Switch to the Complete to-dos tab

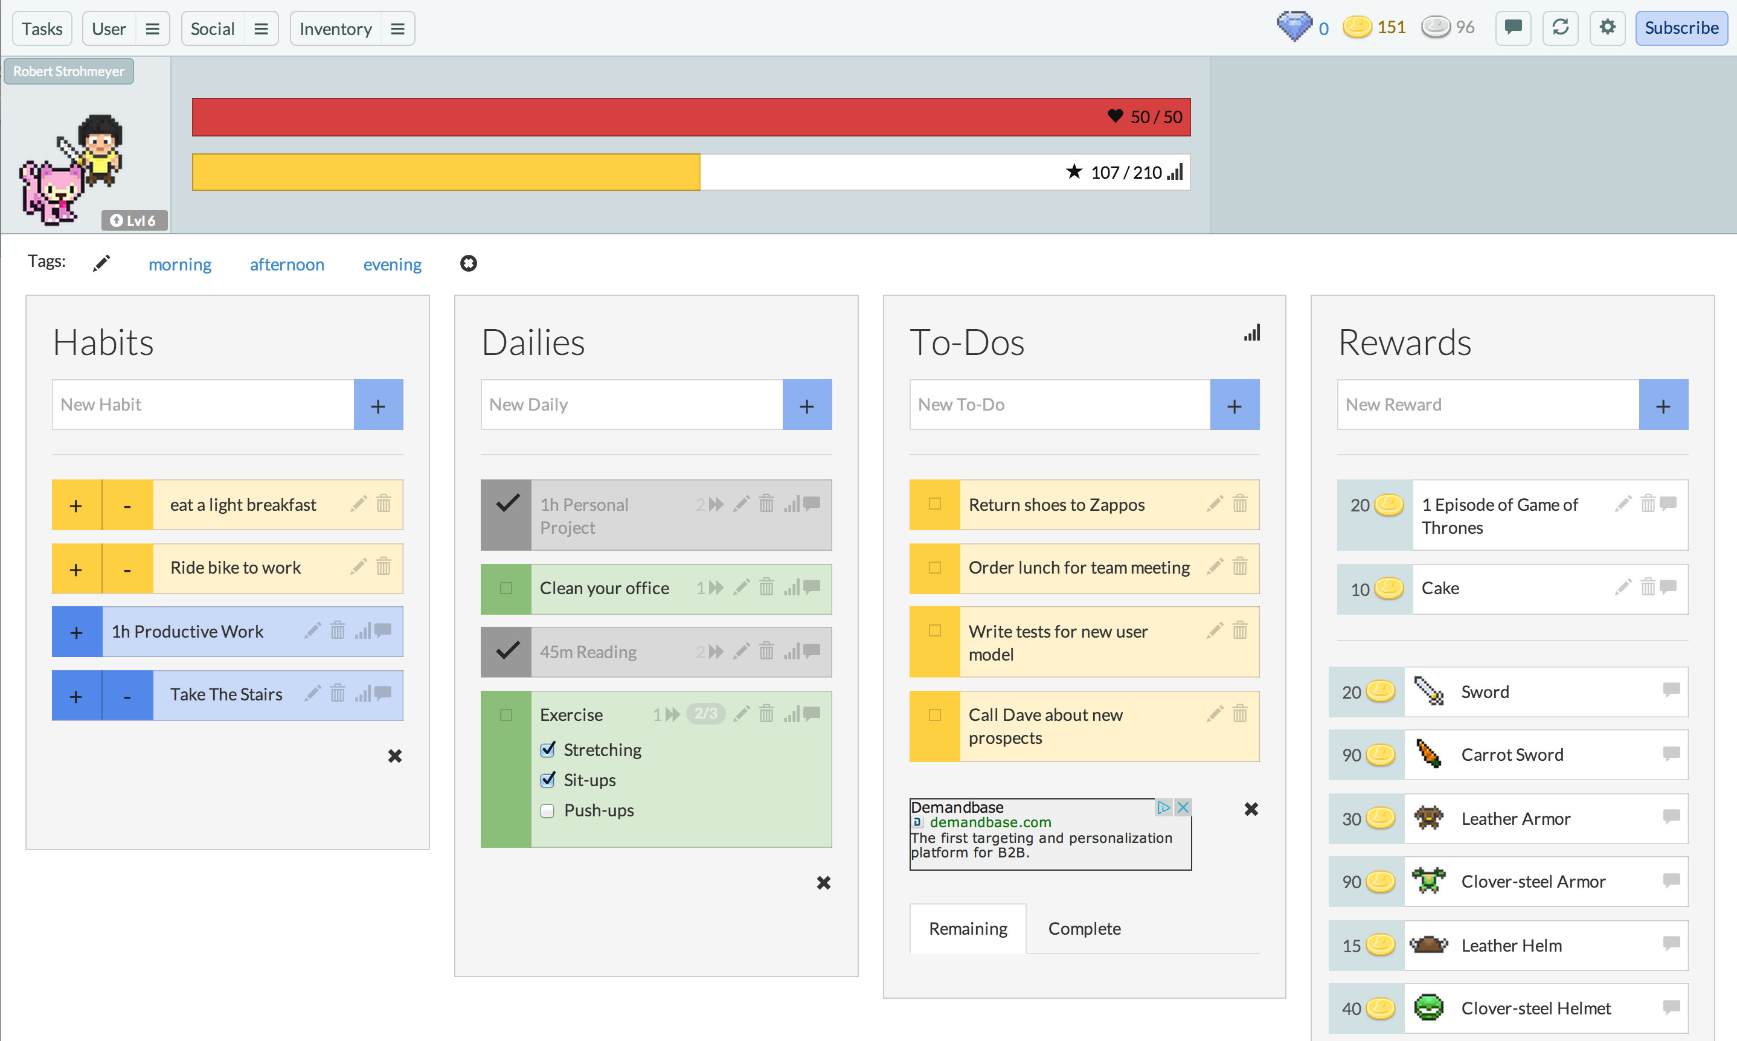[1084, 929]
